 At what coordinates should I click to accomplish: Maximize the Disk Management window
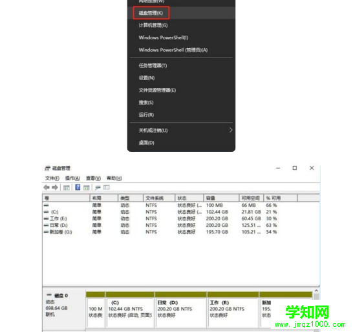coord(295,168)
